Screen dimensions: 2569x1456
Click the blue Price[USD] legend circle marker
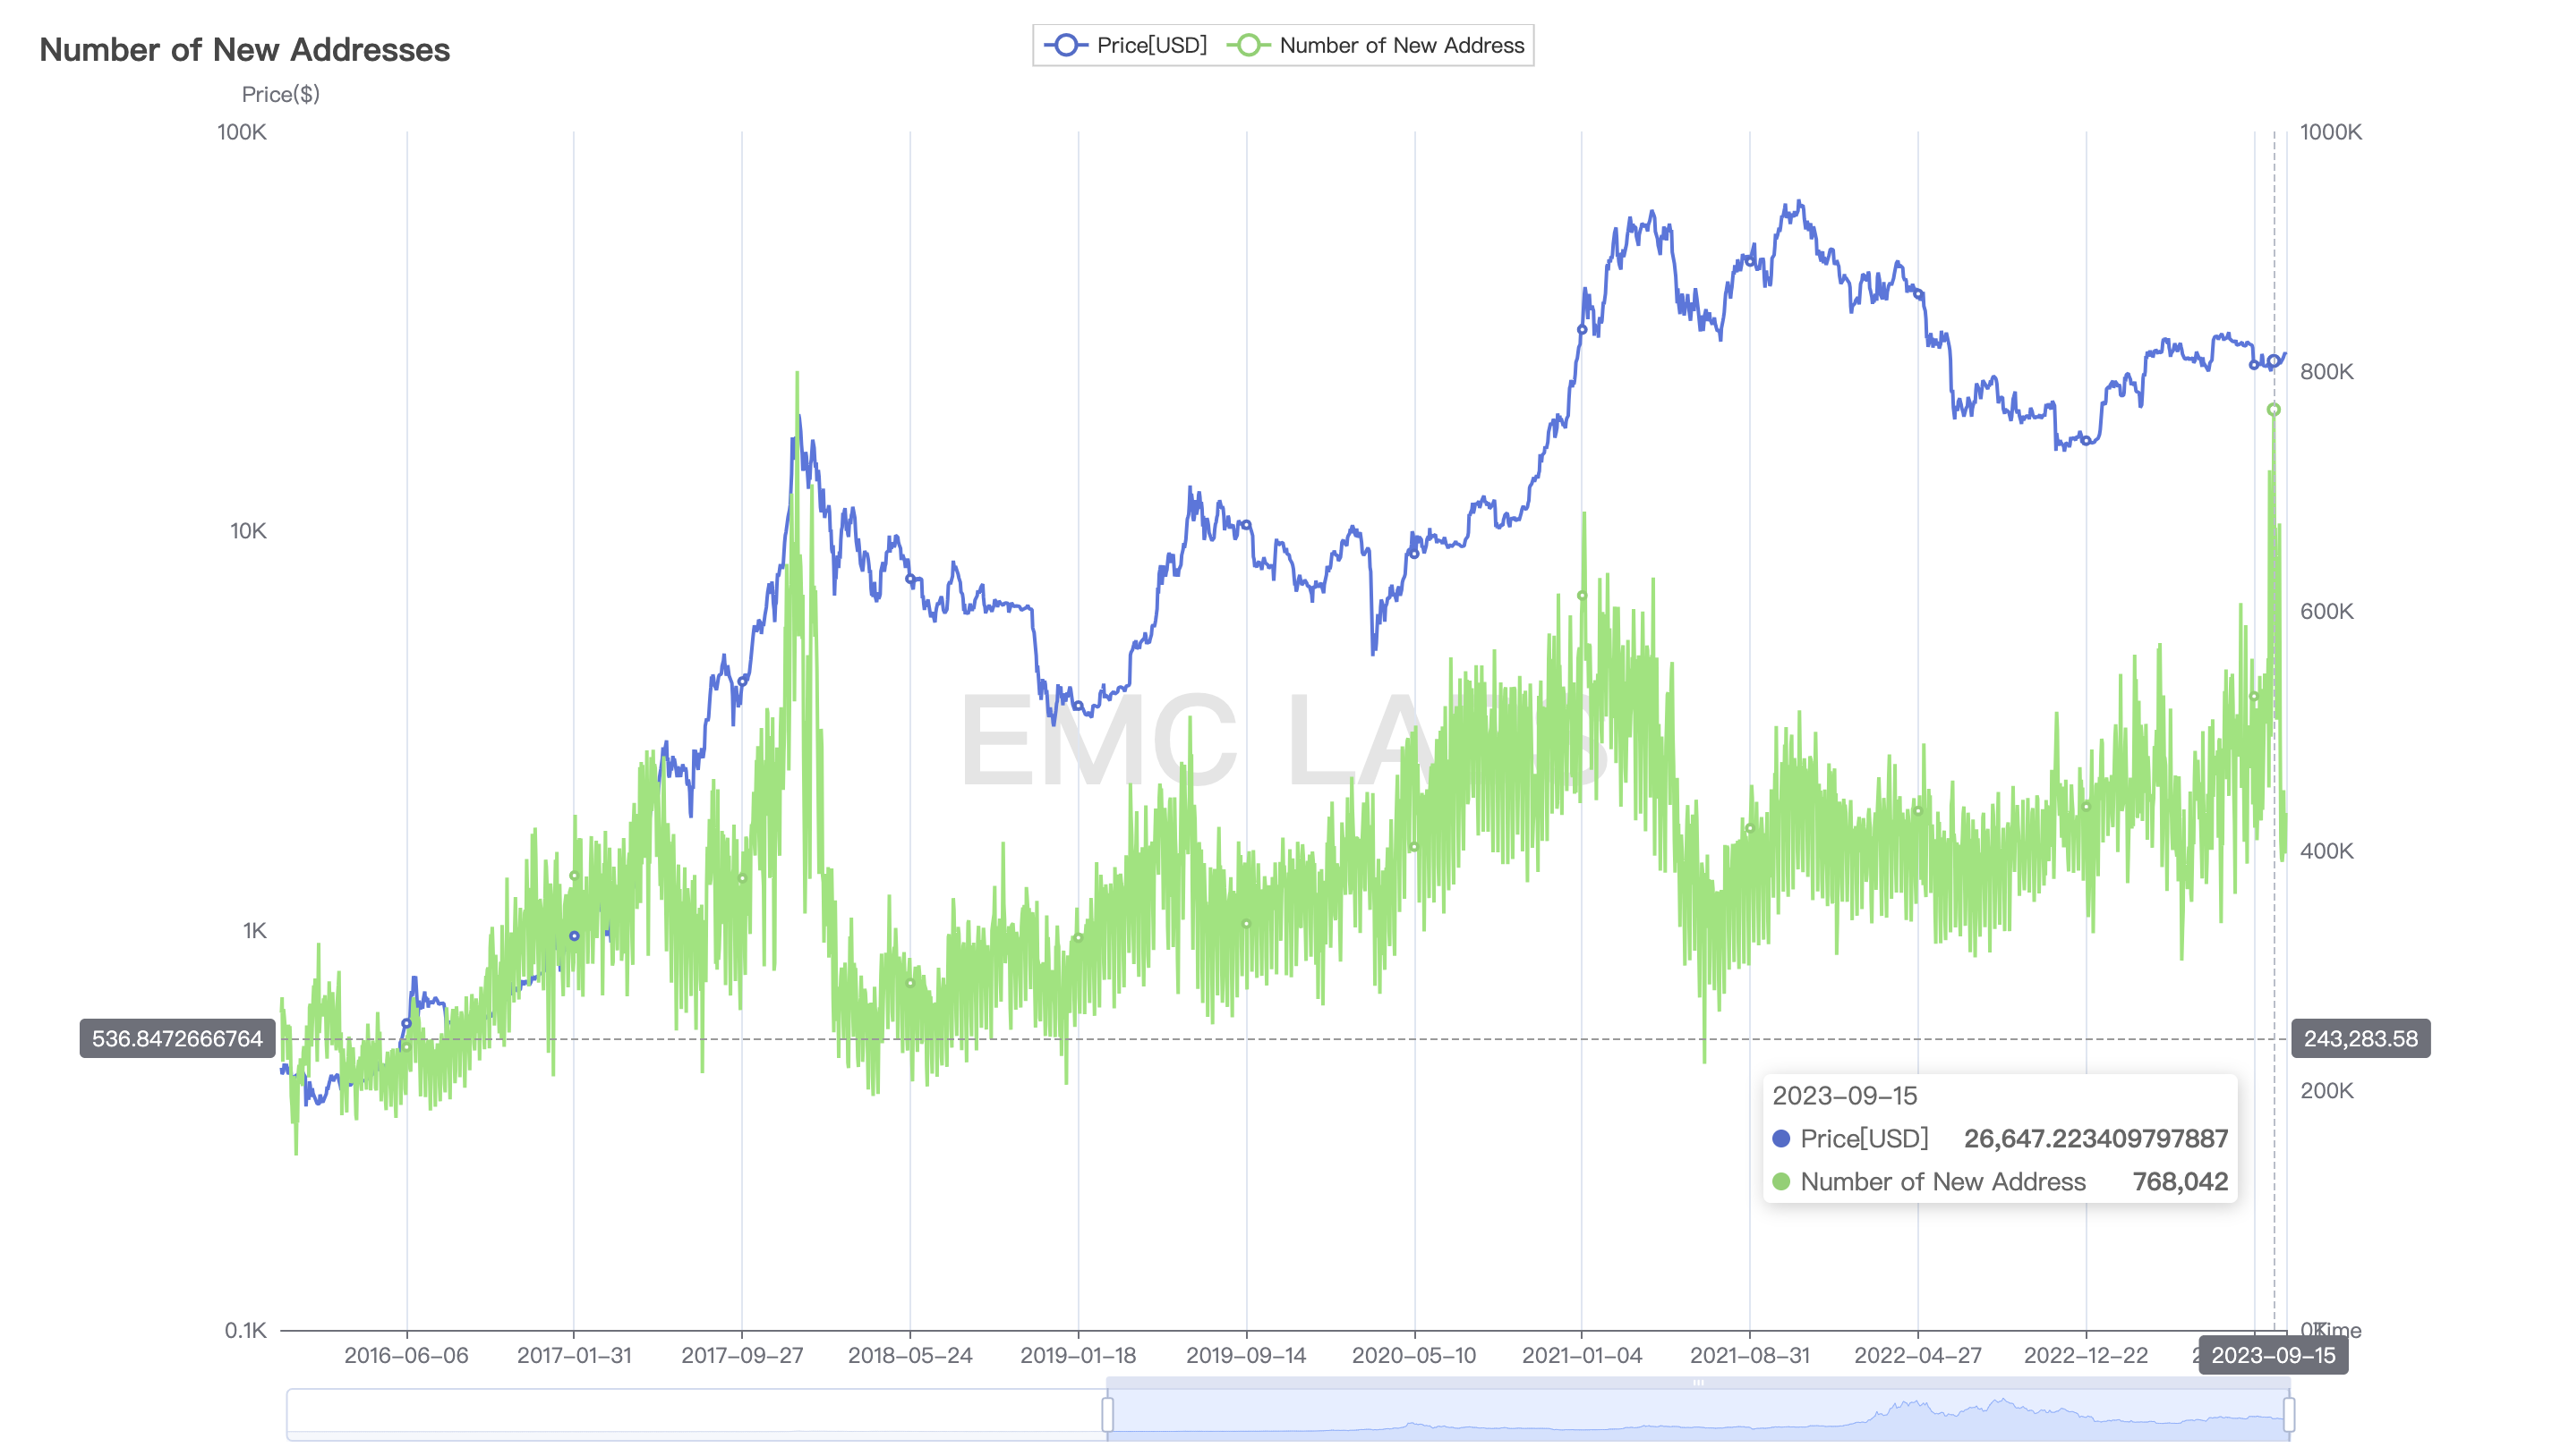(1066, 45)
